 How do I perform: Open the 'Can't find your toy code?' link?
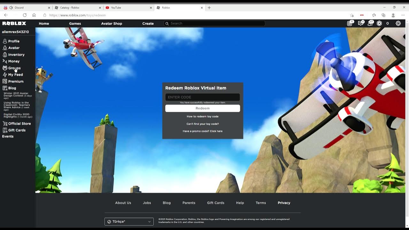[203, 124]
